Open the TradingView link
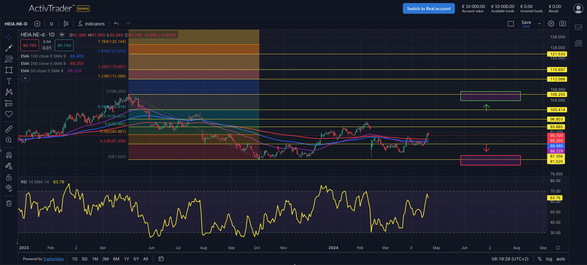Screen dimensions: 587x265 [53, 259]
